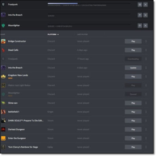The height and width of the screenshot is (156, 156).
Task: Play Dead Cells
Action: (133, 50)
